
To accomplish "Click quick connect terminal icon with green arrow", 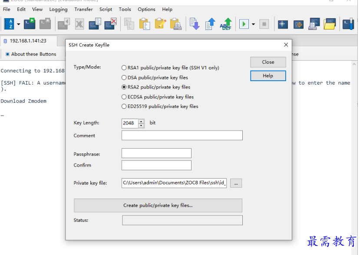I will click(x=30, y=23).
